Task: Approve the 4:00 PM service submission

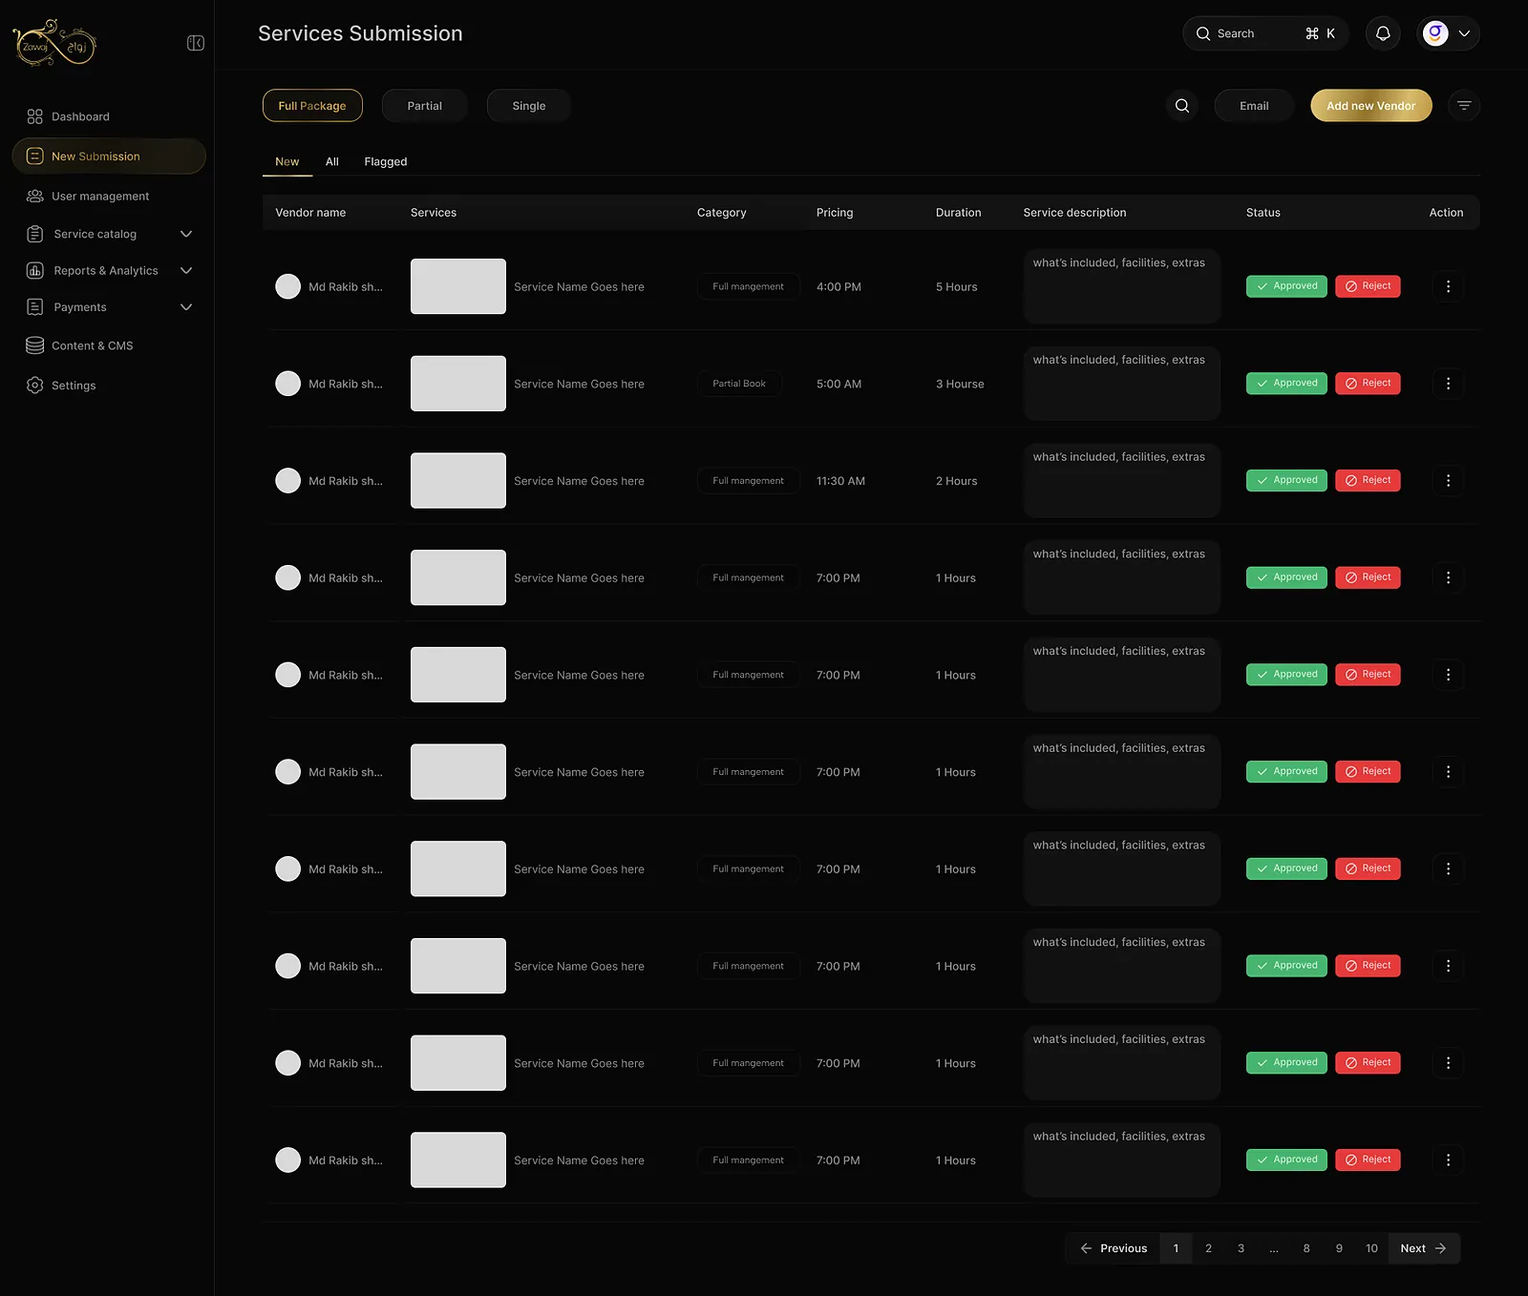Action: 1286,286
